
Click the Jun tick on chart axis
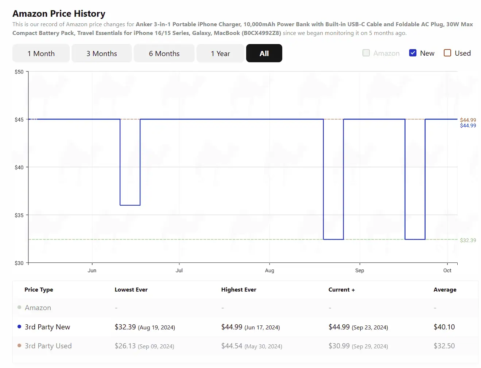(92, 270)
